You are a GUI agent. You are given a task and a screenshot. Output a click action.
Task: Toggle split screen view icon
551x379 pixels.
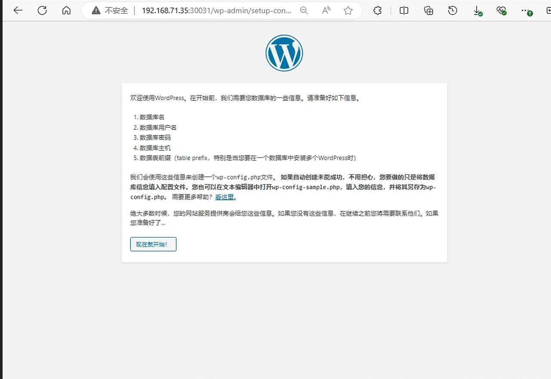coord(404,11)
